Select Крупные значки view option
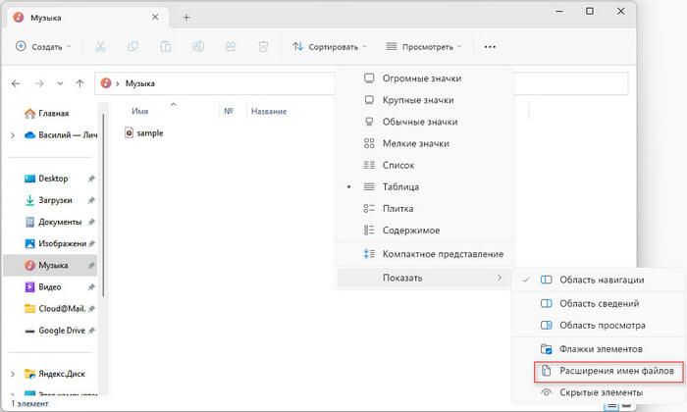 coord(420,100)
